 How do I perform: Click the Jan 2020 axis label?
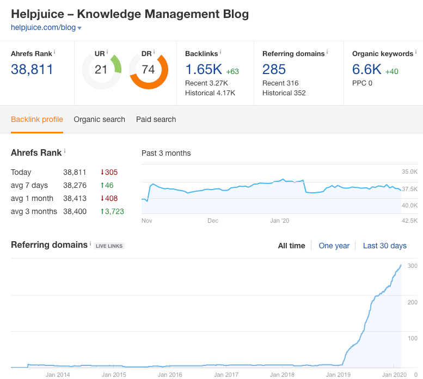[x=394, y=375]
